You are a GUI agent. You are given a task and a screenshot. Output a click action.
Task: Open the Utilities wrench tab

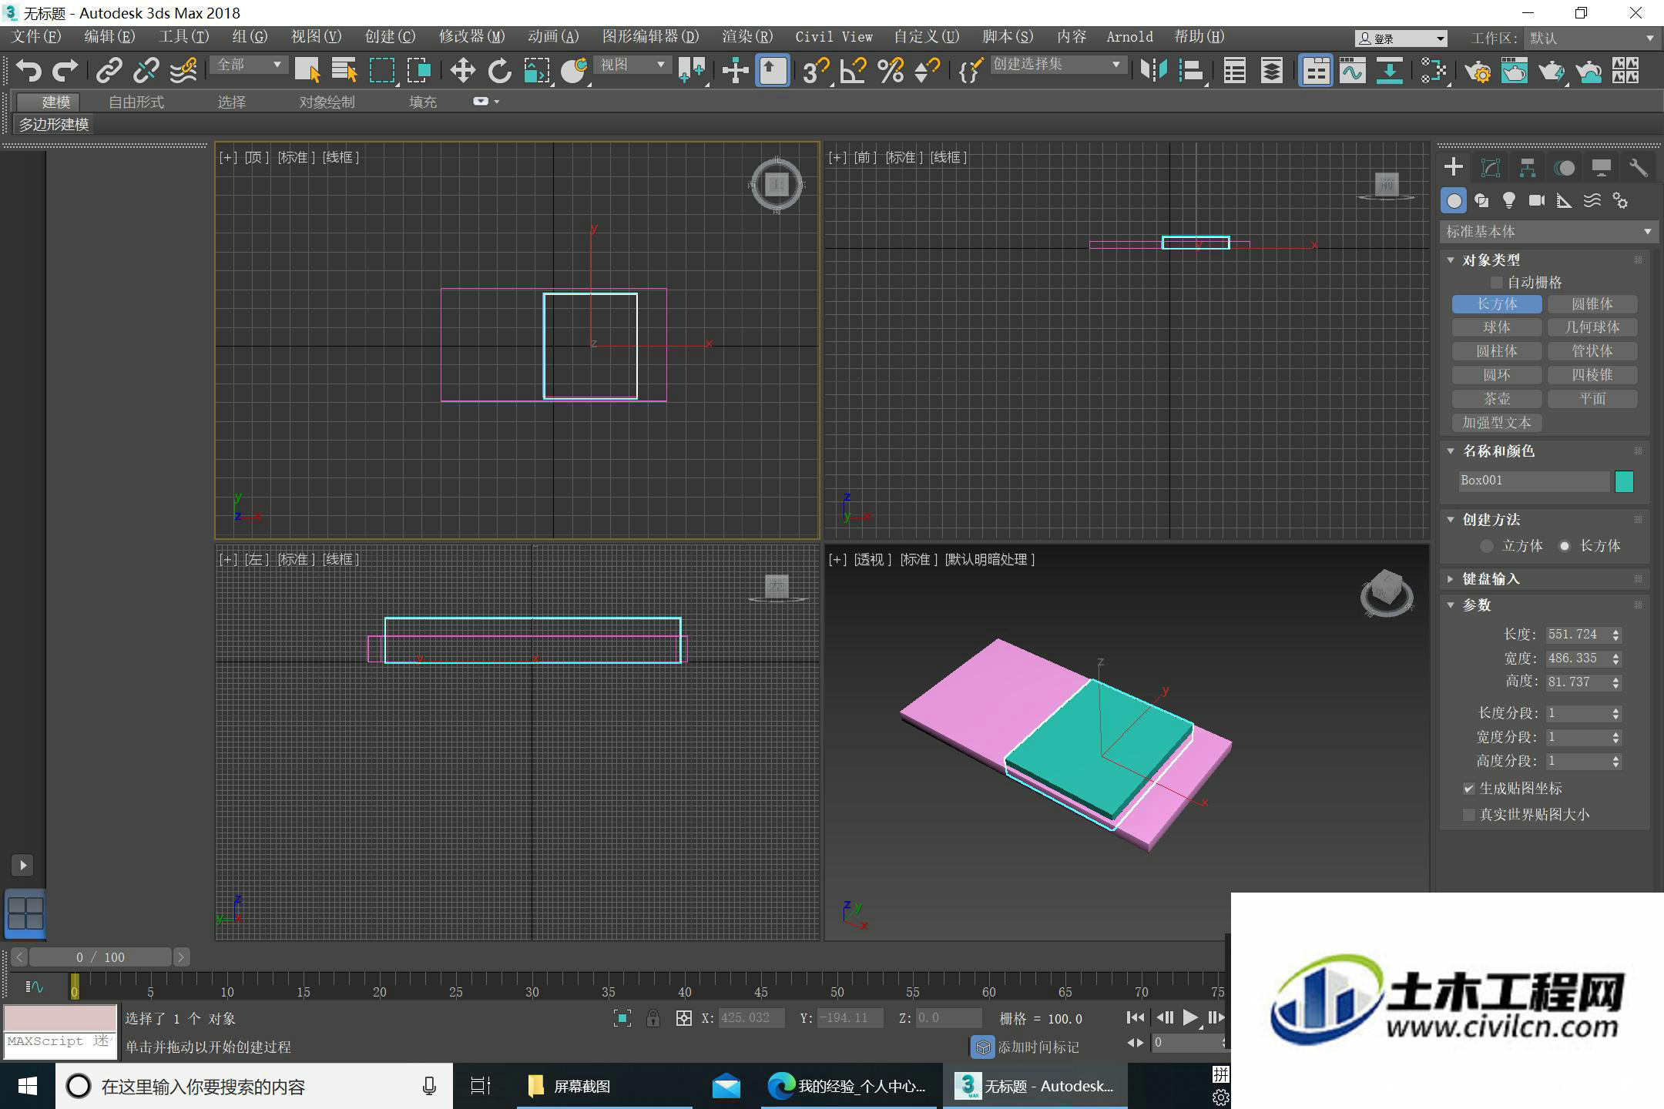pyautogui.click(x=1638, y=168)
